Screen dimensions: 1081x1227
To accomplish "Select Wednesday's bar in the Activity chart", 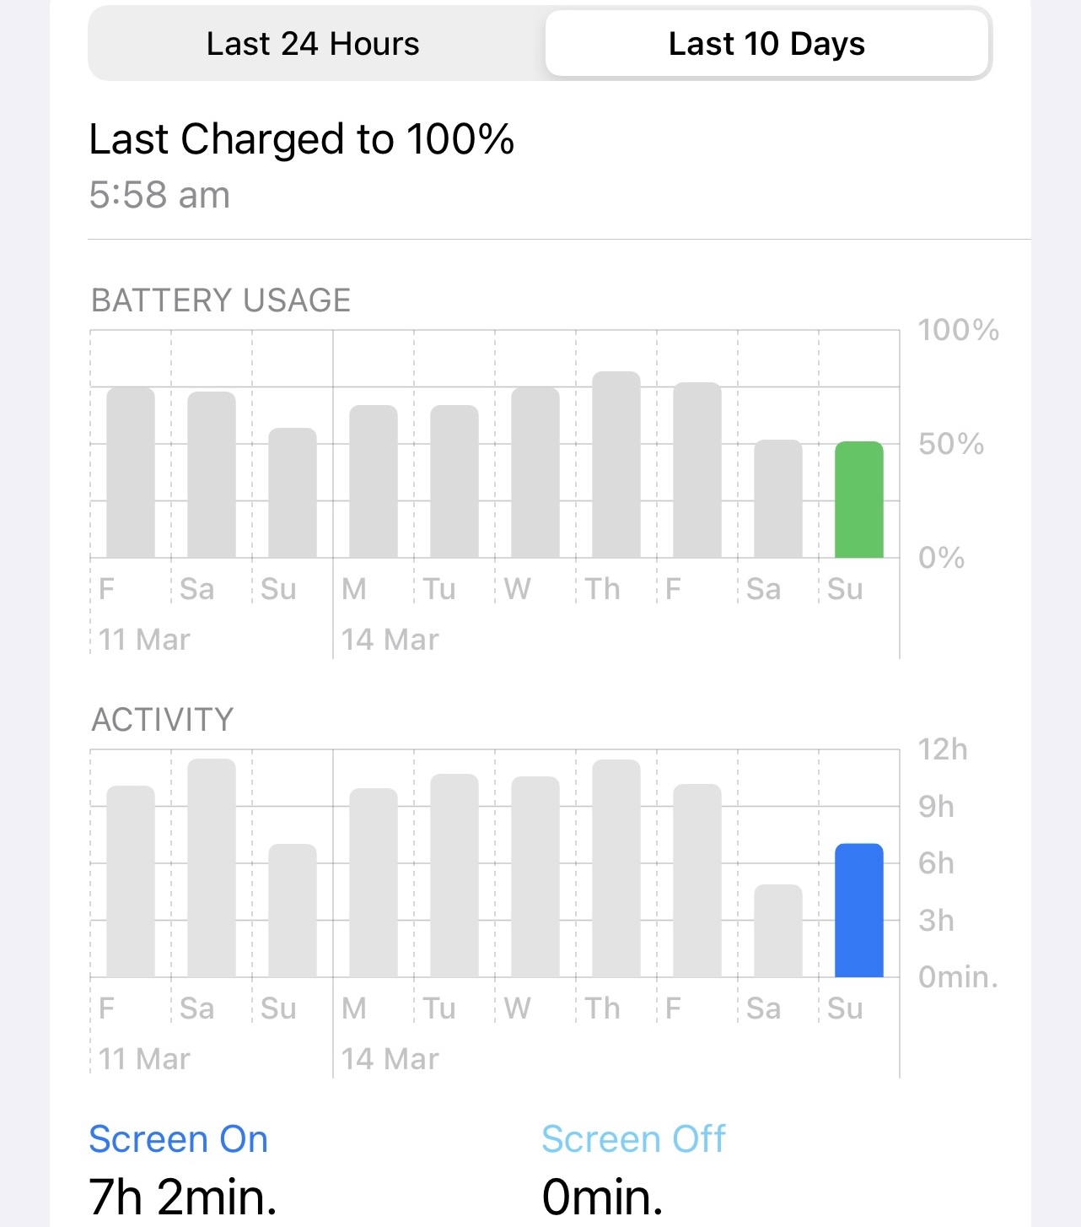I will click(535, 877).
